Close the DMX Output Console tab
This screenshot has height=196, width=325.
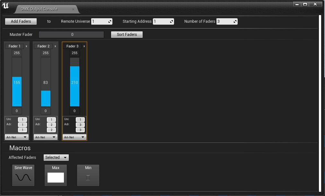point(73,9)
